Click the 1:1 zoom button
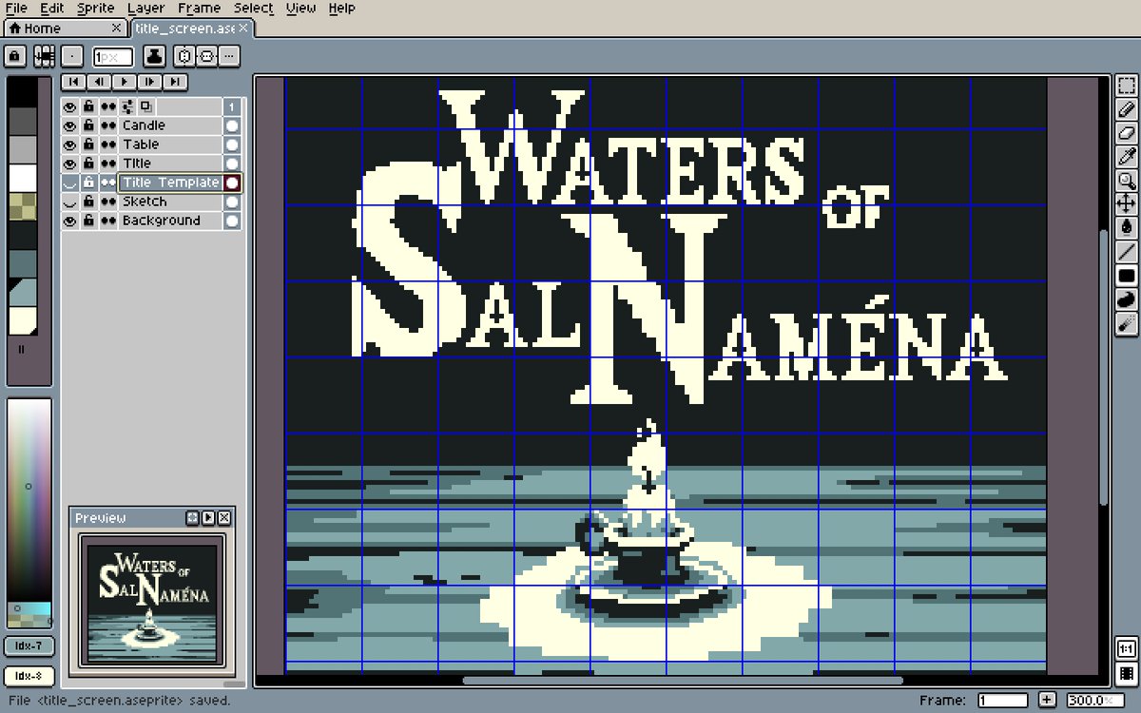This screenshot has height=713, width=1141. (1127, 649)
